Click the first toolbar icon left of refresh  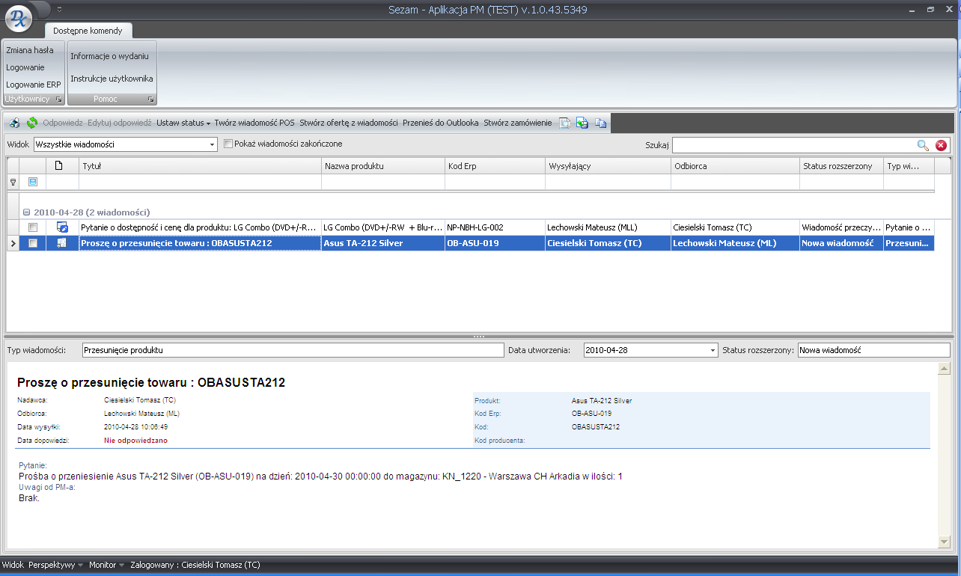(15, 123)
